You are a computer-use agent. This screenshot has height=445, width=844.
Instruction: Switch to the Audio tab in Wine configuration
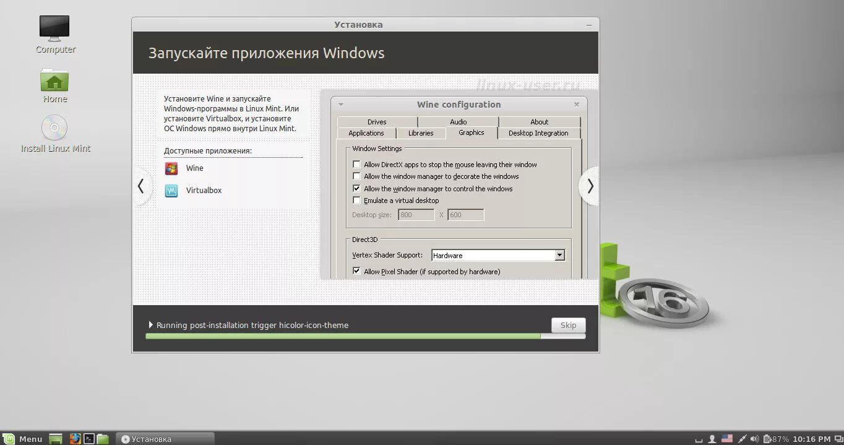459,122
